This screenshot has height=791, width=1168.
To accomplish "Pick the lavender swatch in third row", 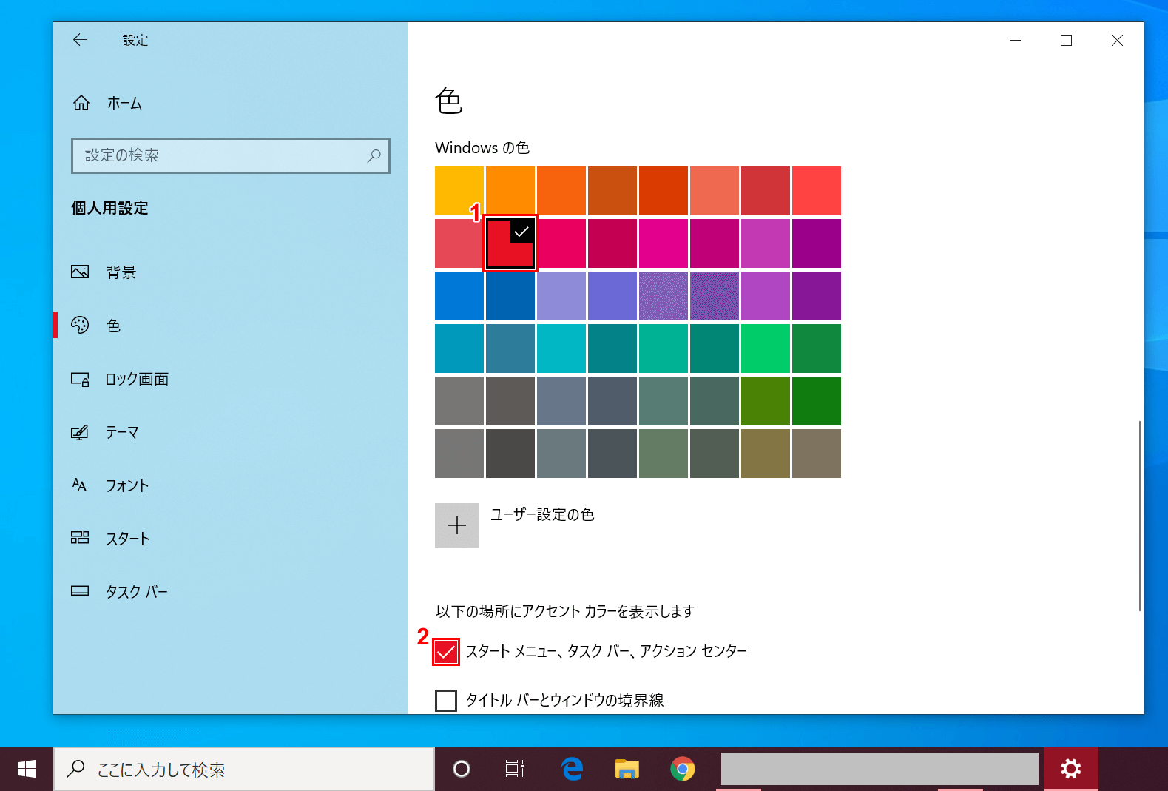I will tap(561, 296).
